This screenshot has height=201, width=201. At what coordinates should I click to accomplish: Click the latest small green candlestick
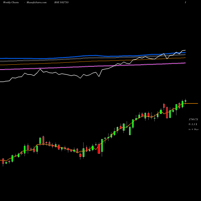tap(185, 101)
